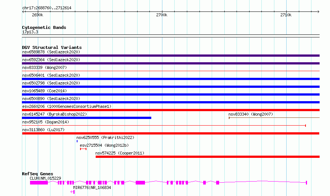
Task: Click the nsv6250555 (Prakrithi2022) label
Action: (105, 137)
